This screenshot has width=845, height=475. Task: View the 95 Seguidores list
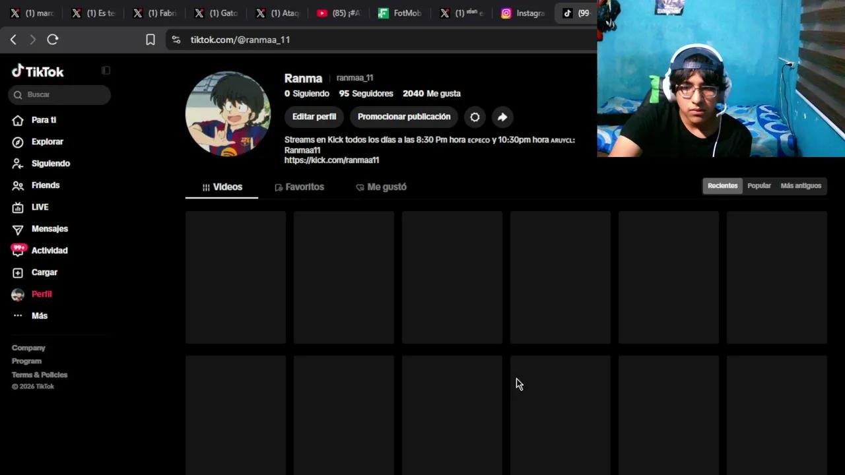[366, 94]
